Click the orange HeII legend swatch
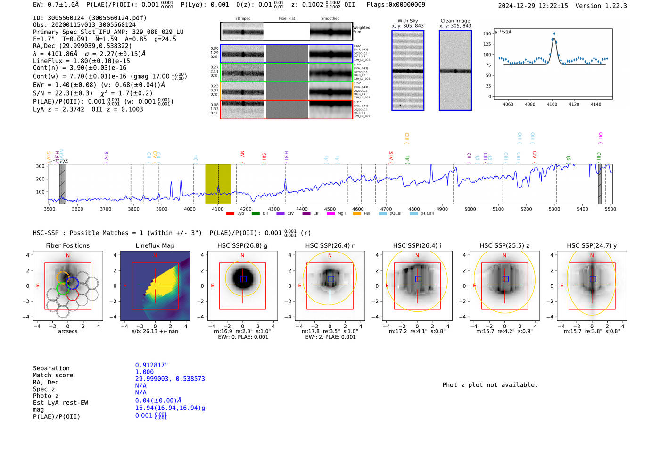Screen dimensions: 660x449 pyautogui.click(x=357, y=214)
